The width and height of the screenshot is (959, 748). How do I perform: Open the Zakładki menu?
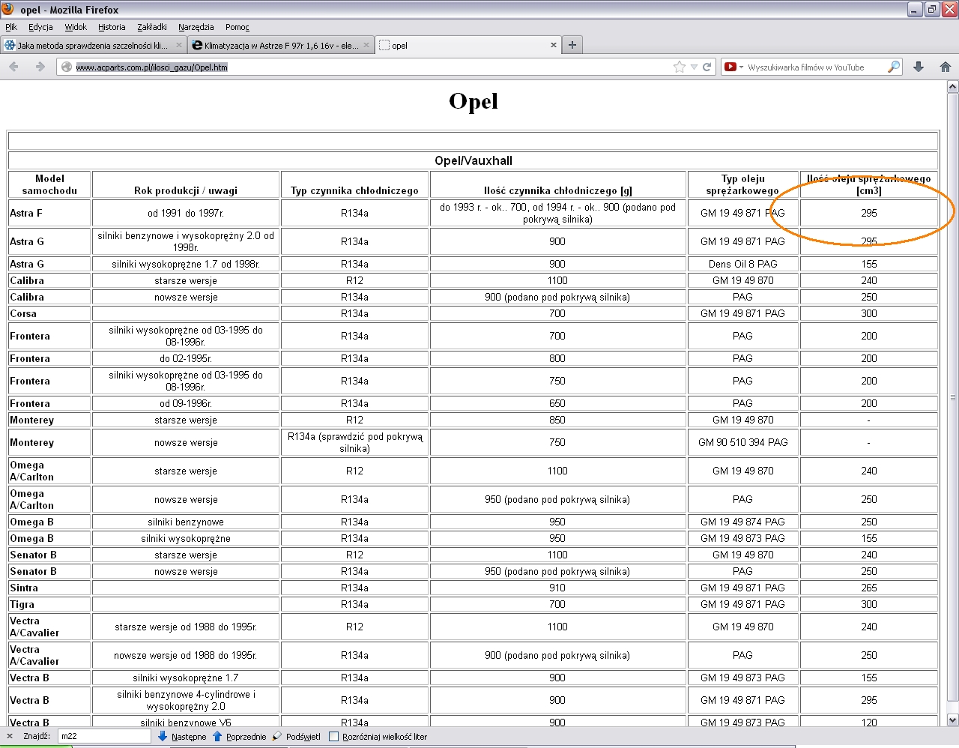tap(151, 27)
